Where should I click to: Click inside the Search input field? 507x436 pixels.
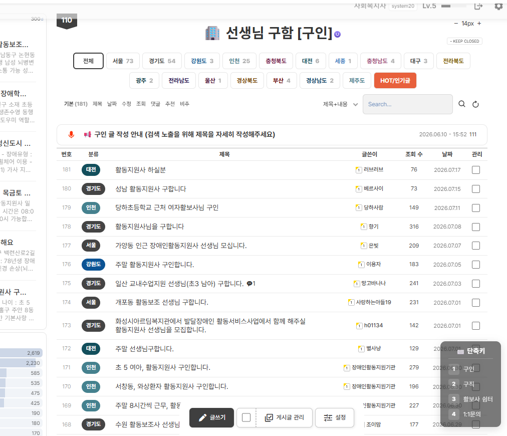407,104
